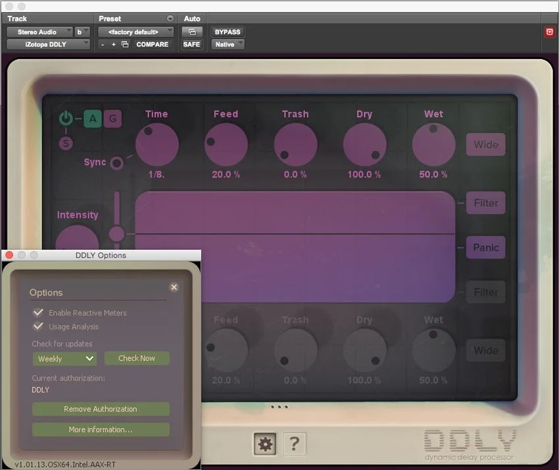Click the upper Feed knob

click(x=226, y=145)
